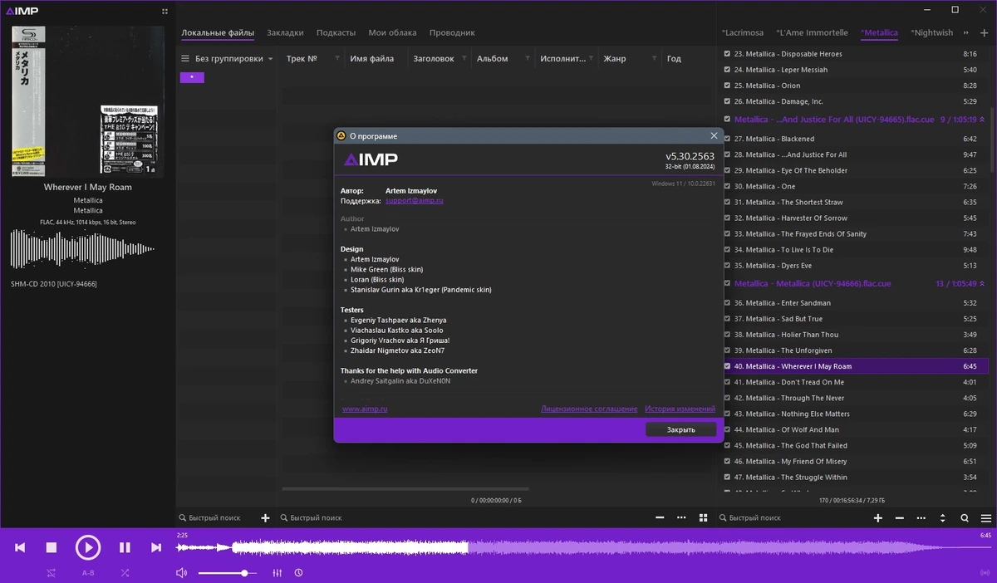Open the equalizer sliders icon
The image size is (997, 583).
click(277, 573)
